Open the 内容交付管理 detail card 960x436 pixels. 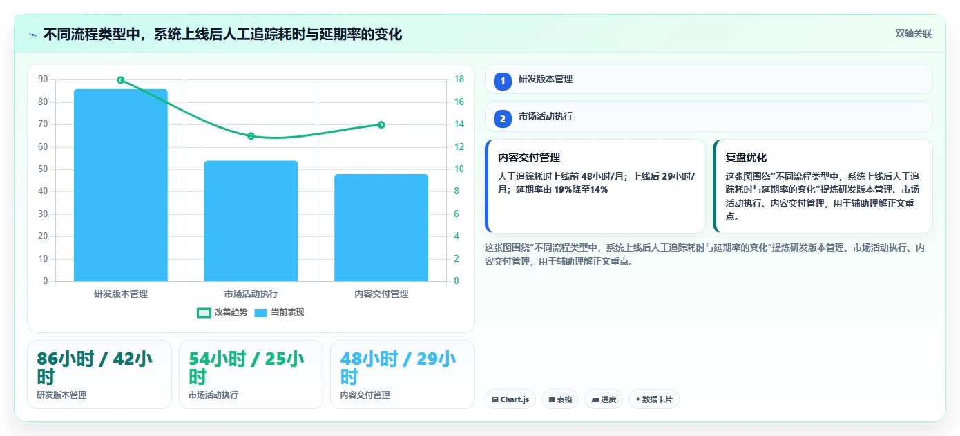pos(595,186)
